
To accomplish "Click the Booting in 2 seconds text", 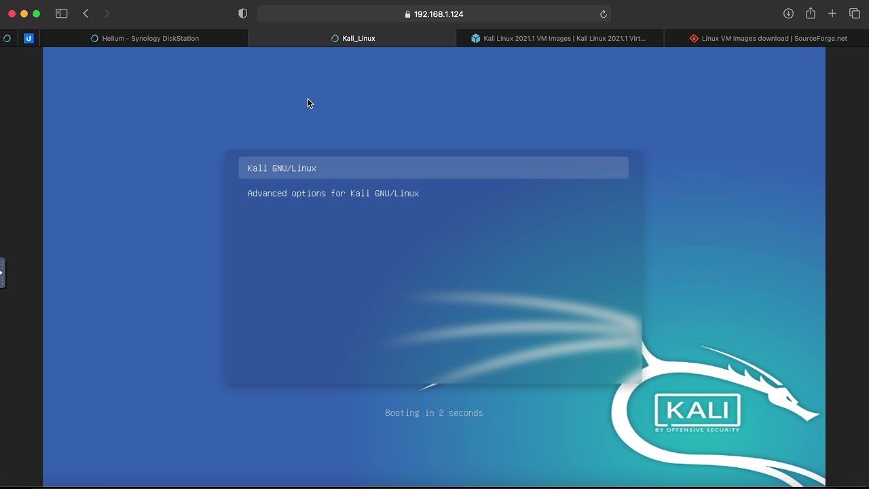I will pos(434,413).
